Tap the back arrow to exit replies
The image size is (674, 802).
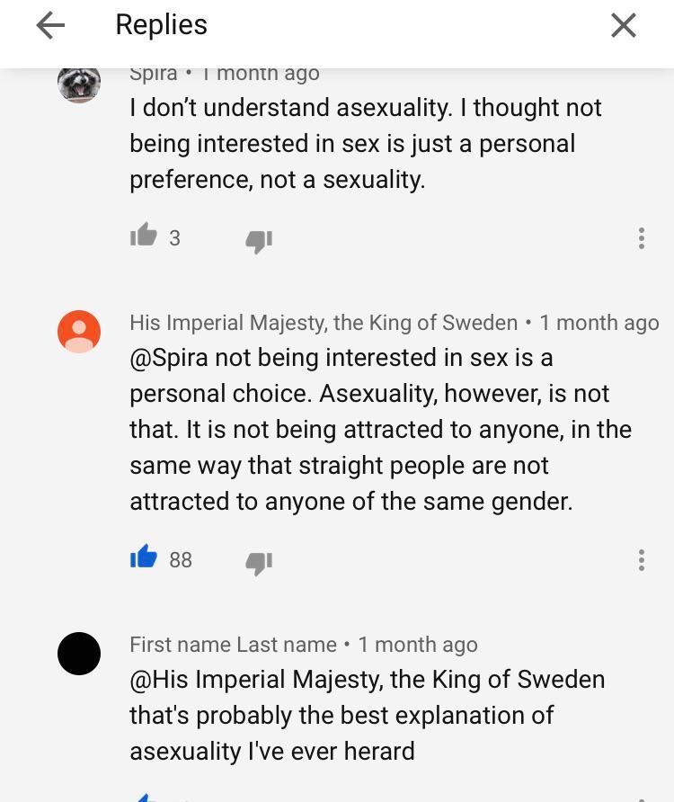pos(49,25)
